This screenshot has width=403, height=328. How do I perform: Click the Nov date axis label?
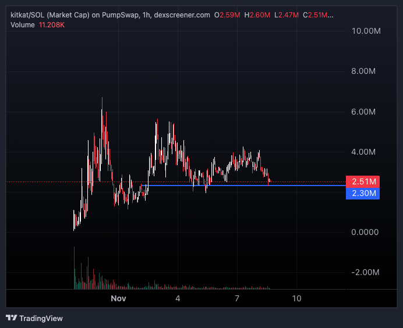pos(118,298)
